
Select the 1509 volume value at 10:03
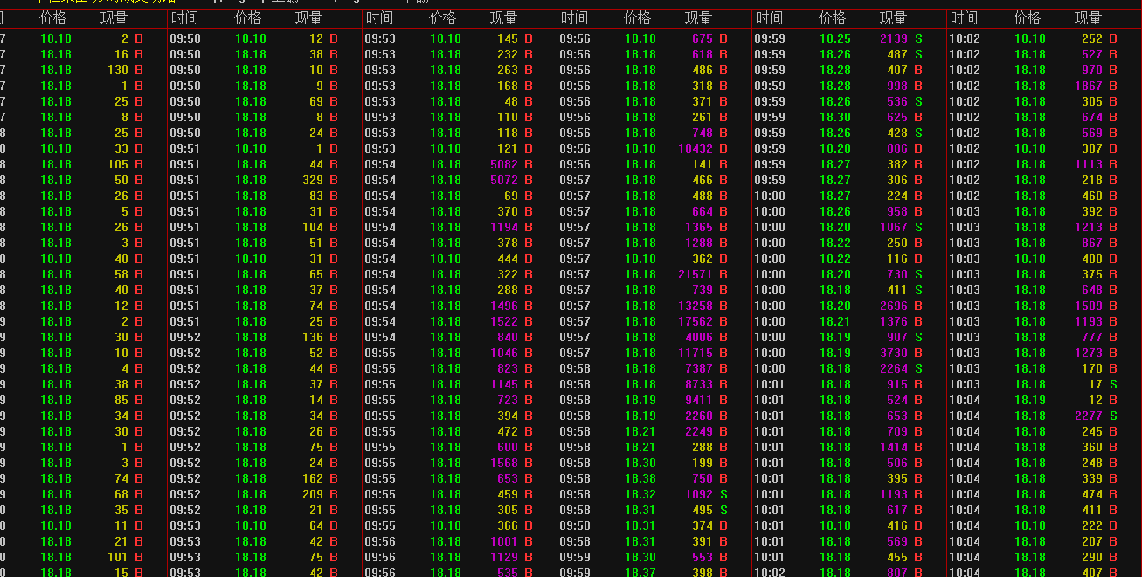click(1089, 306)
